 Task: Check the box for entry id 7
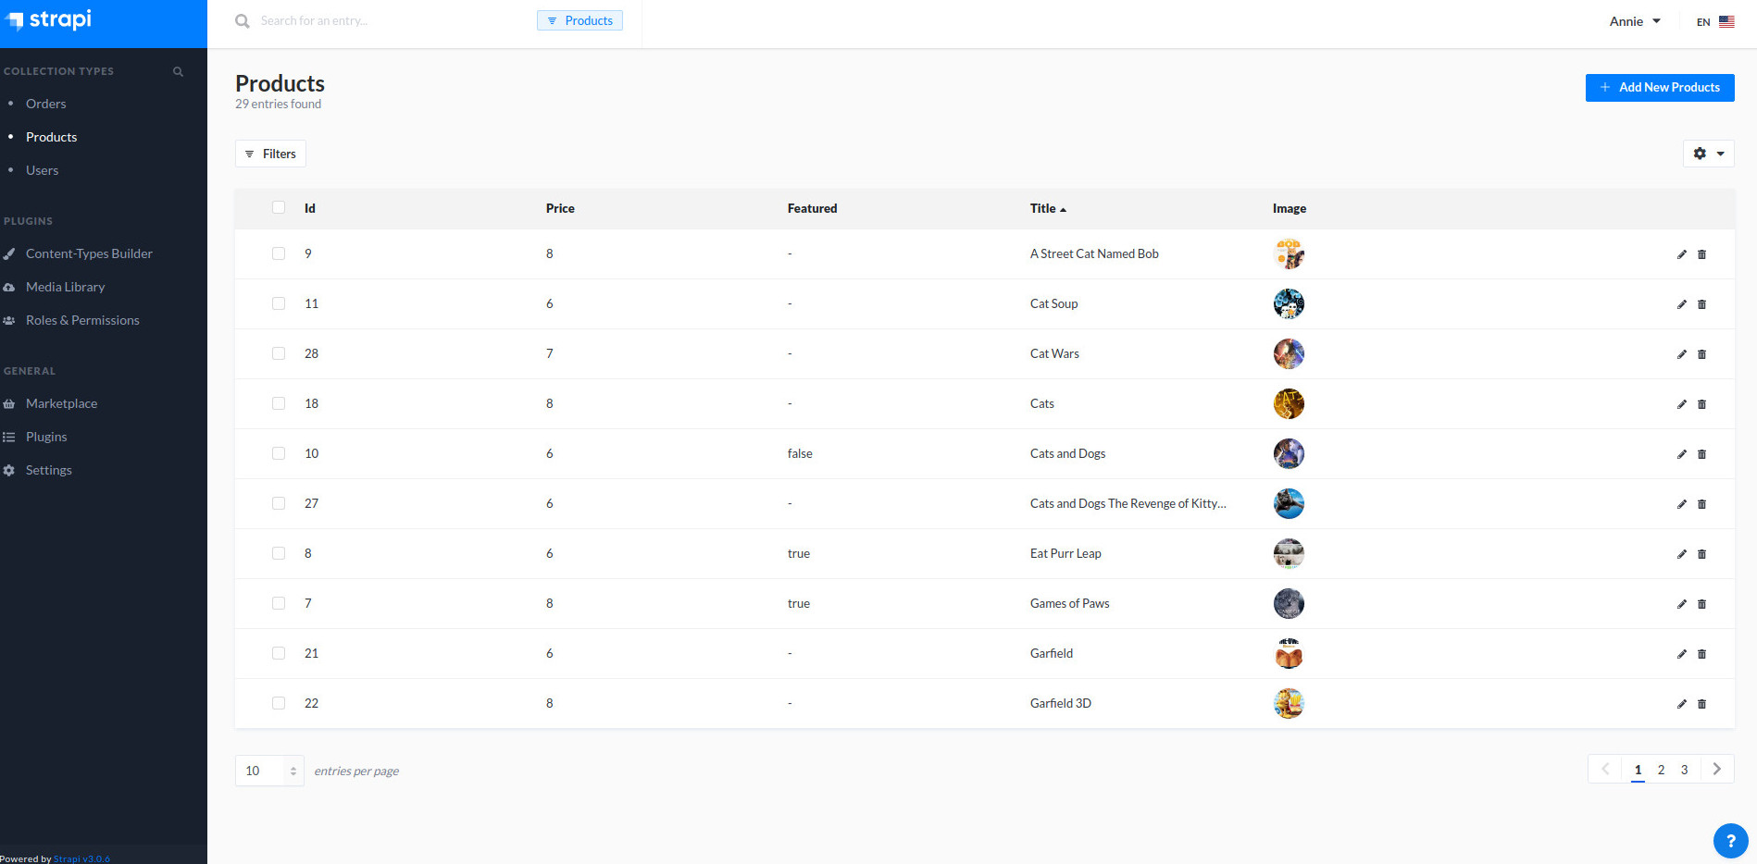click(279, 603)
